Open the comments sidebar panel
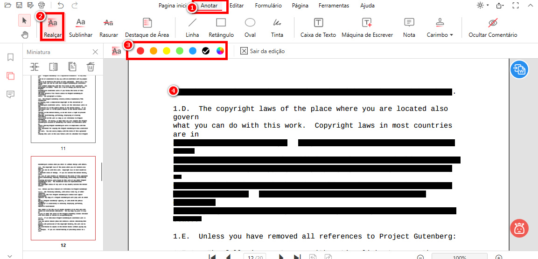538x259 pixels. pos(11,95)
